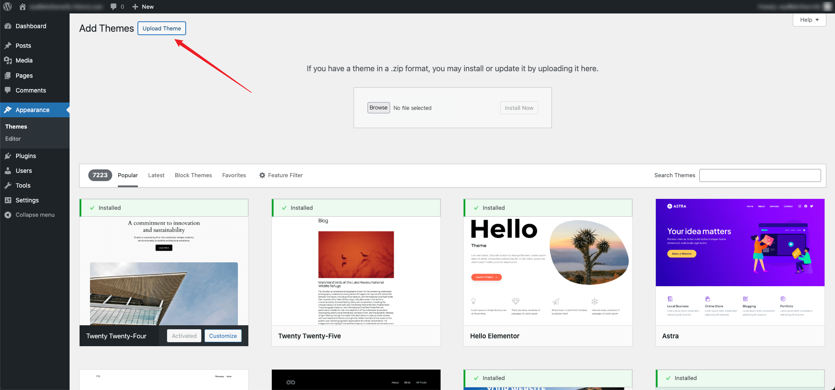
Task: Click the Comments speech bubble sidebar icon
Action: point(8,90)
